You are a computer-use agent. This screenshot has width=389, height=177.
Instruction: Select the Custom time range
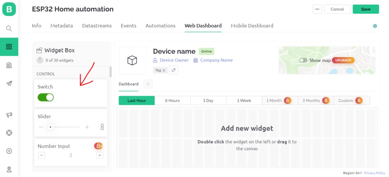tap(352, 100)
